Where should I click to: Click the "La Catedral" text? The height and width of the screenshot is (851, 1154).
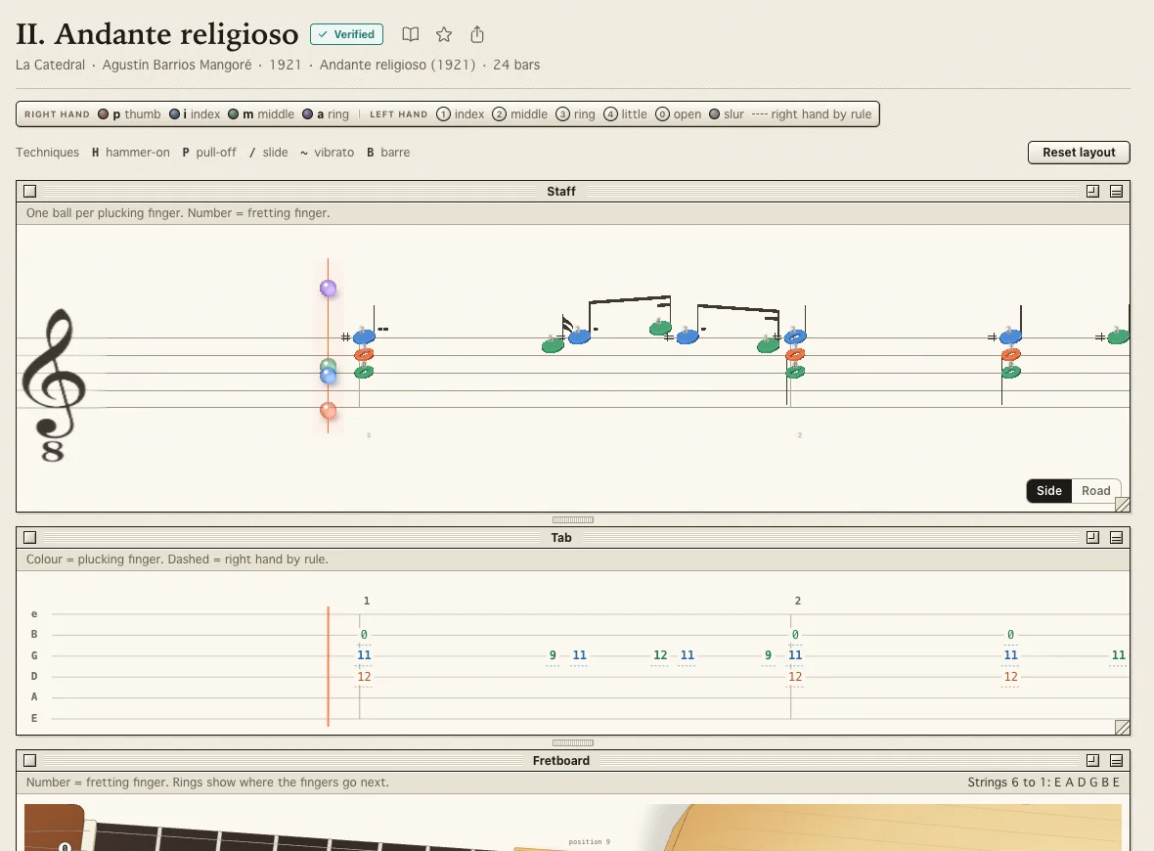point(50,65)
